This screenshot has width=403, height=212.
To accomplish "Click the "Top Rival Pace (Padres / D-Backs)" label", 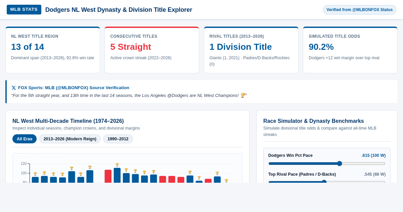I will click(302, 174).
